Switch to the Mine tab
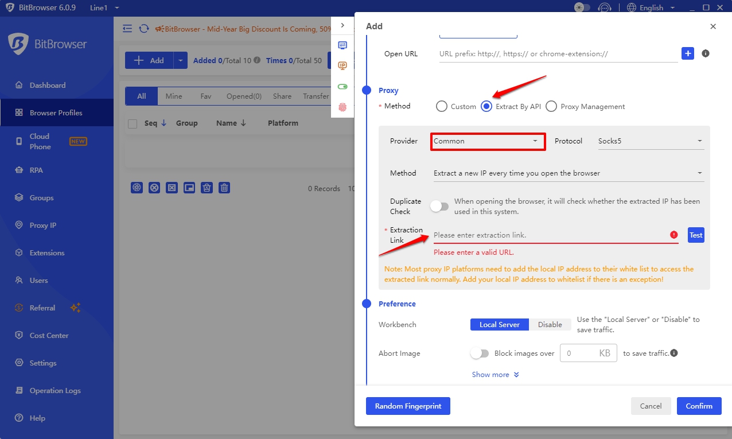Image resolution: width=732 pixels, height=439 pixels. [x=174, y=96]
